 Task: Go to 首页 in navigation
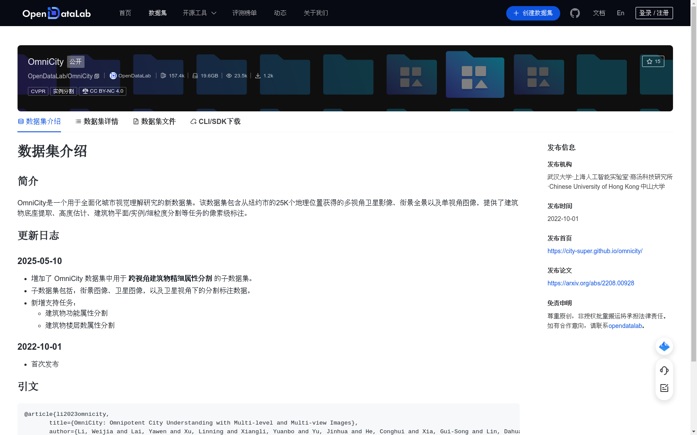(125, 13)
